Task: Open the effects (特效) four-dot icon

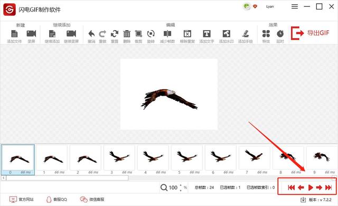Action: (x=266, y=34)
